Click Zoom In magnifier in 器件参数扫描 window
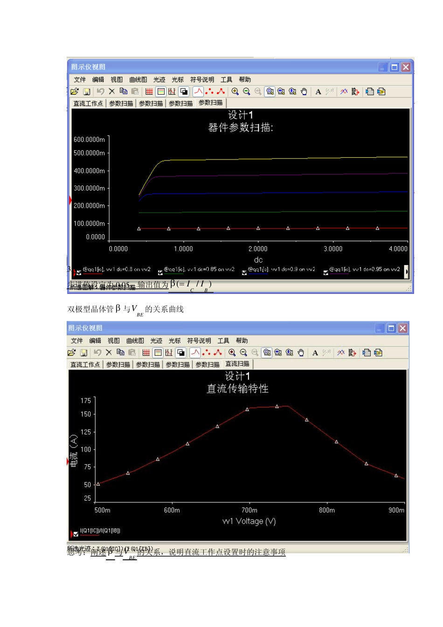 click(235, 91)
